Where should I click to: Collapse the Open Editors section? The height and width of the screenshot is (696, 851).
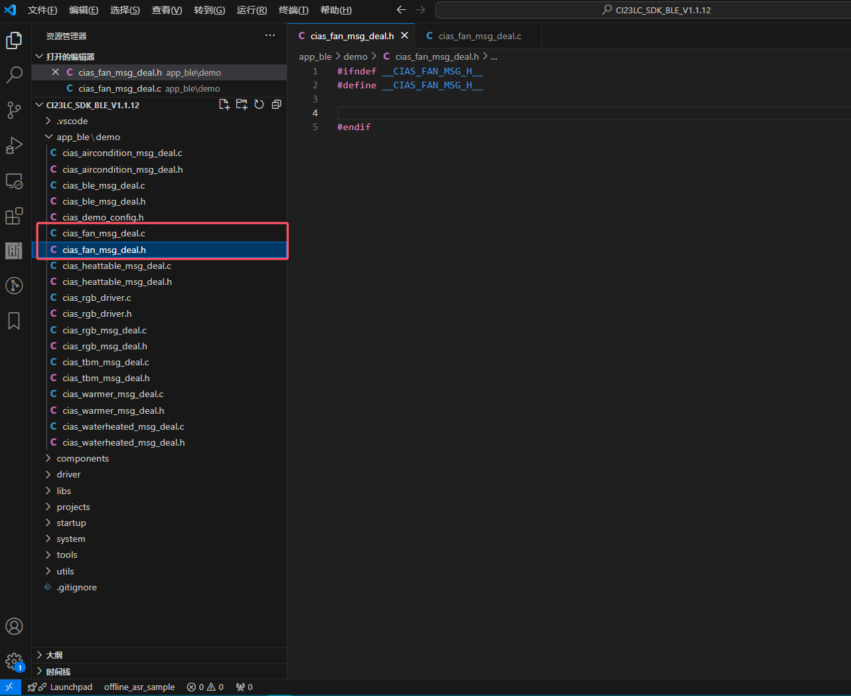[x=40, y=56]
